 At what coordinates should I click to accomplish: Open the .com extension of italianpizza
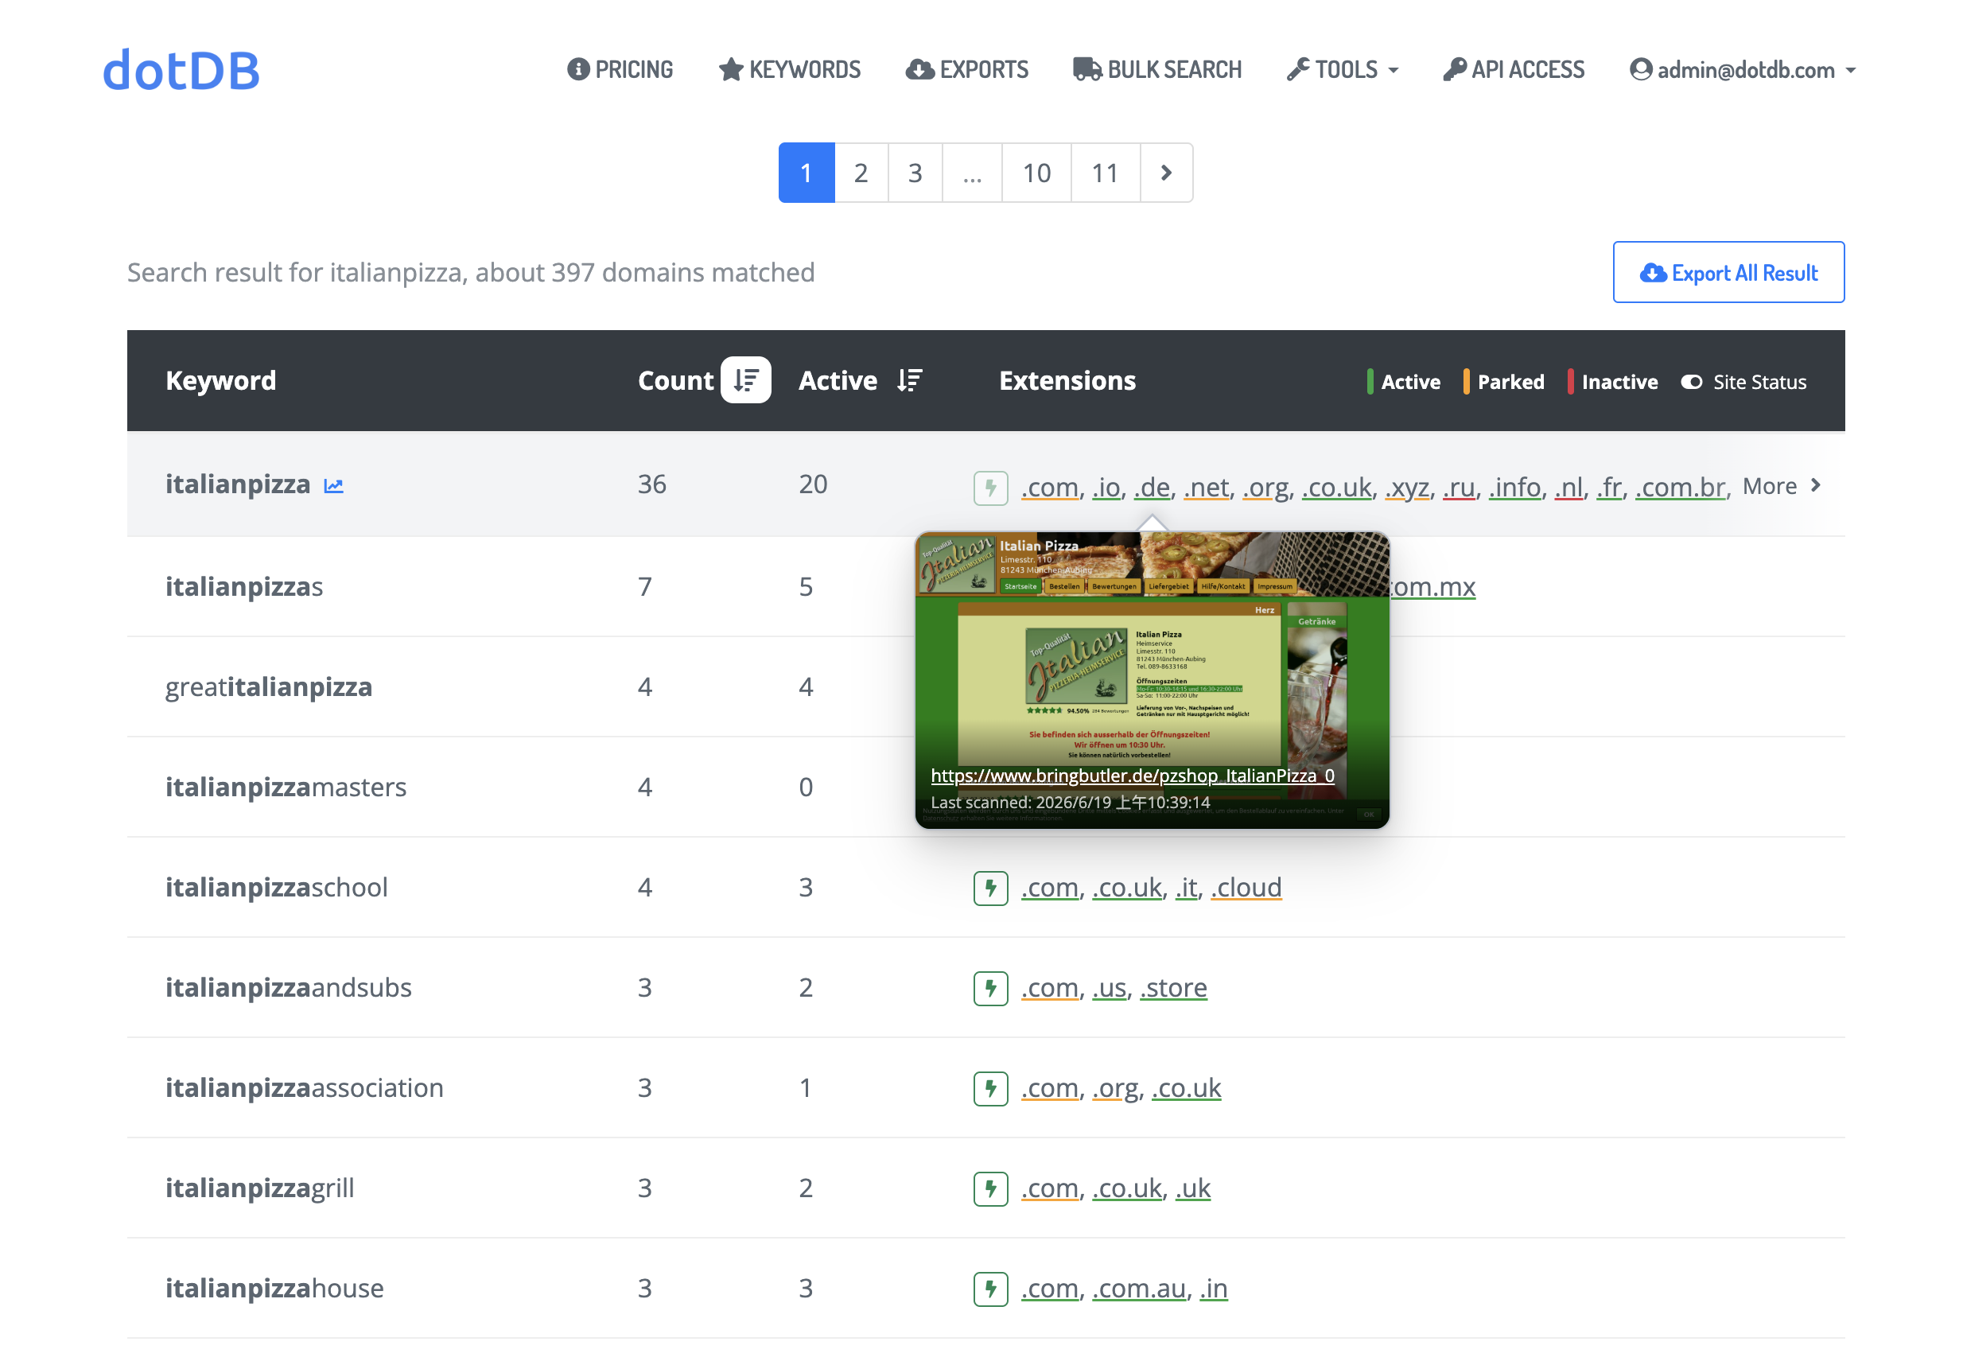pyautogui.click(x=1050, y=487)
